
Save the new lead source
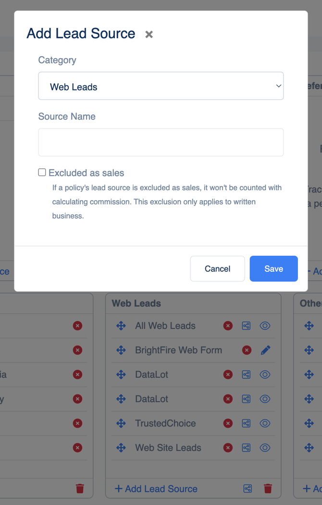click(274, 268)
